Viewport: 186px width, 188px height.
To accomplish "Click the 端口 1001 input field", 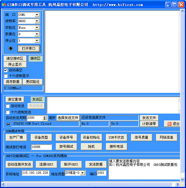I will click(102, 173).
